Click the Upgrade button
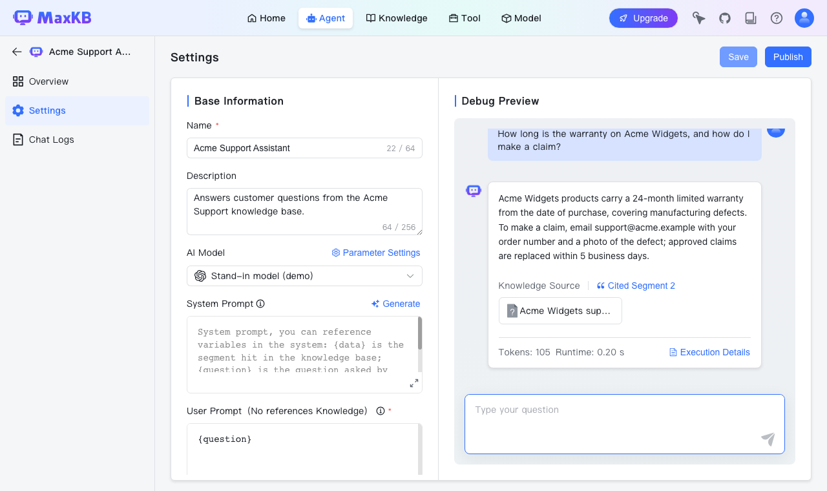This screenshot has width=827, height=491. click(644, 18)
